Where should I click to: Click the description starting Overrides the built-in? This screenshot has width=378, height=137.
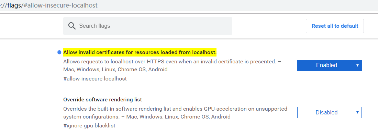coord(175,109)
